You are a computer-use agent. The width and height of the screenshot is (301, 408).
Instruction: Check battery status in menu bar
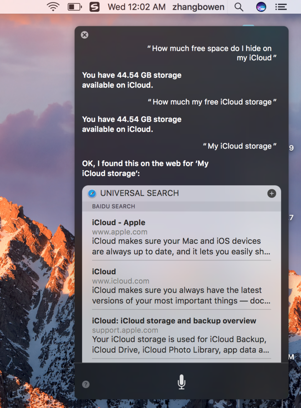point(75,7)
